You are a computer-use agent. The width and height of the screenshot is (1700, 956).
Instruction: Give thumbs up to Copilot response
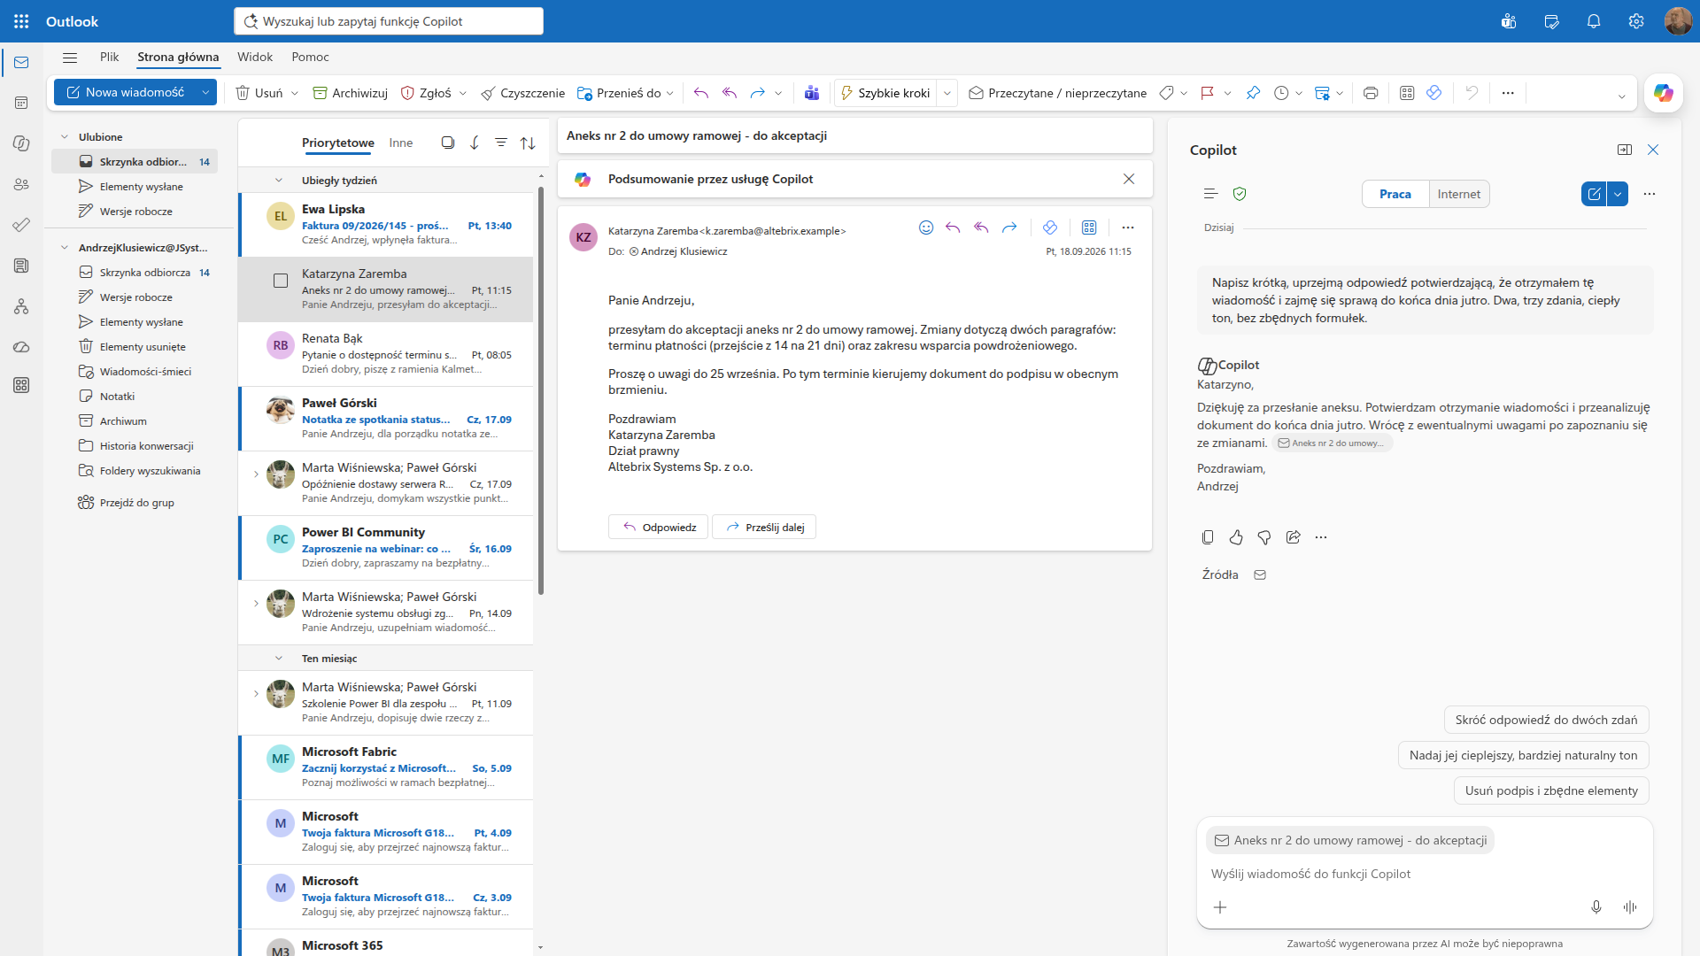(1236, 537)
